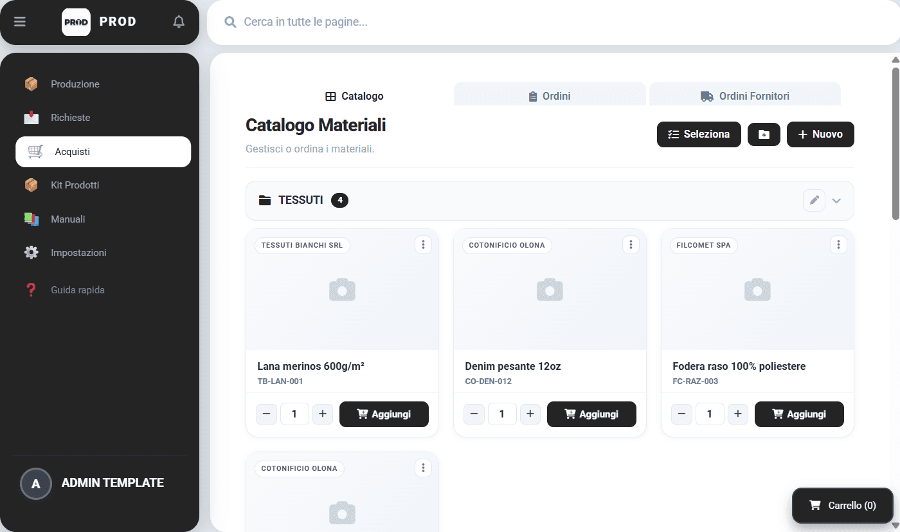
Task: Collapse the TESSUTI folder chevron
Action: (x=836, y=201)
